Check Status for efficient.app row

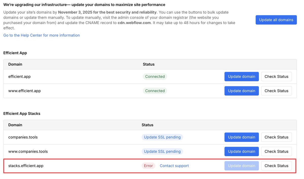[x=276, y=77]
